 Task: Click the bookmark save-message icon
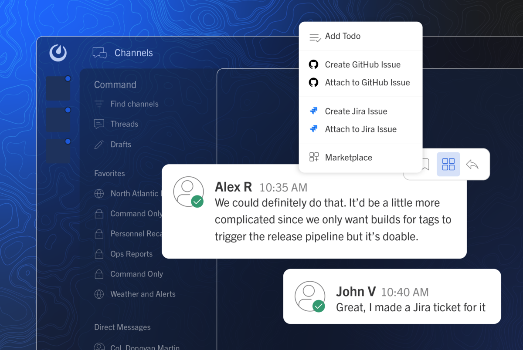pyautogui.click(x=426, y=164)
